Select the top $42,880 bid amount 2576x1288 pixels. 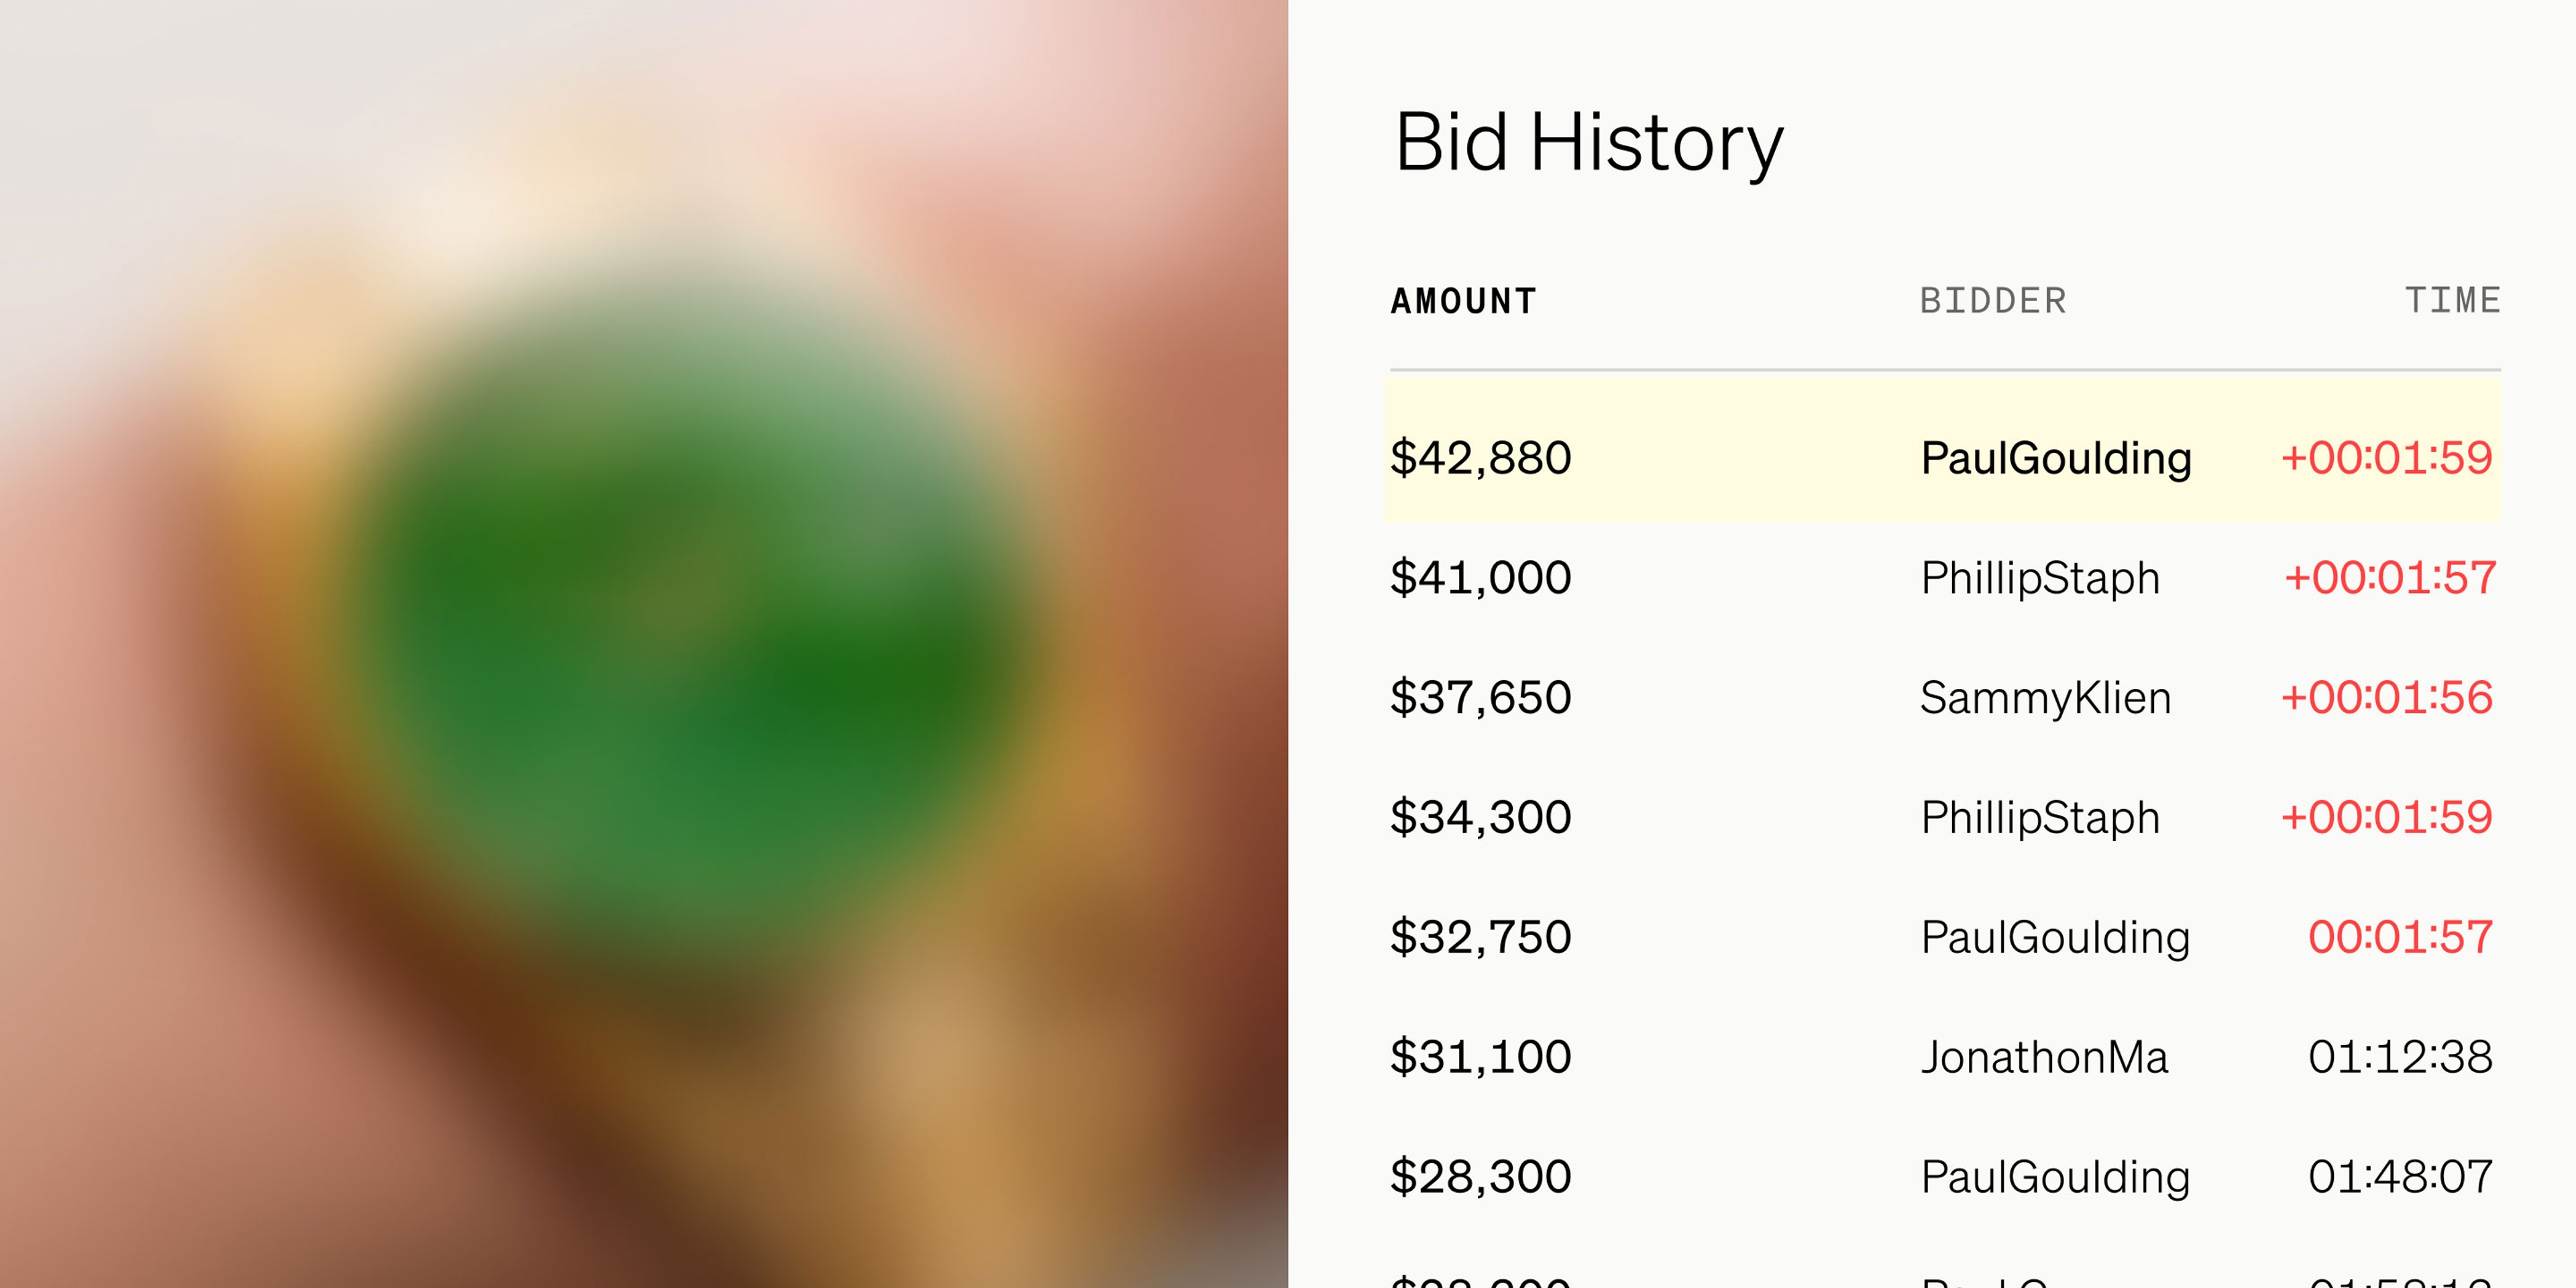click(1481, 458)
